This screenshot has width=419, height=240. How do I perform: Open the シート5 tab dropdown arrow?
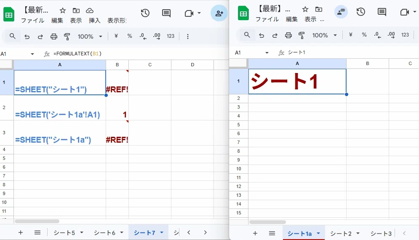pos(82,232)
